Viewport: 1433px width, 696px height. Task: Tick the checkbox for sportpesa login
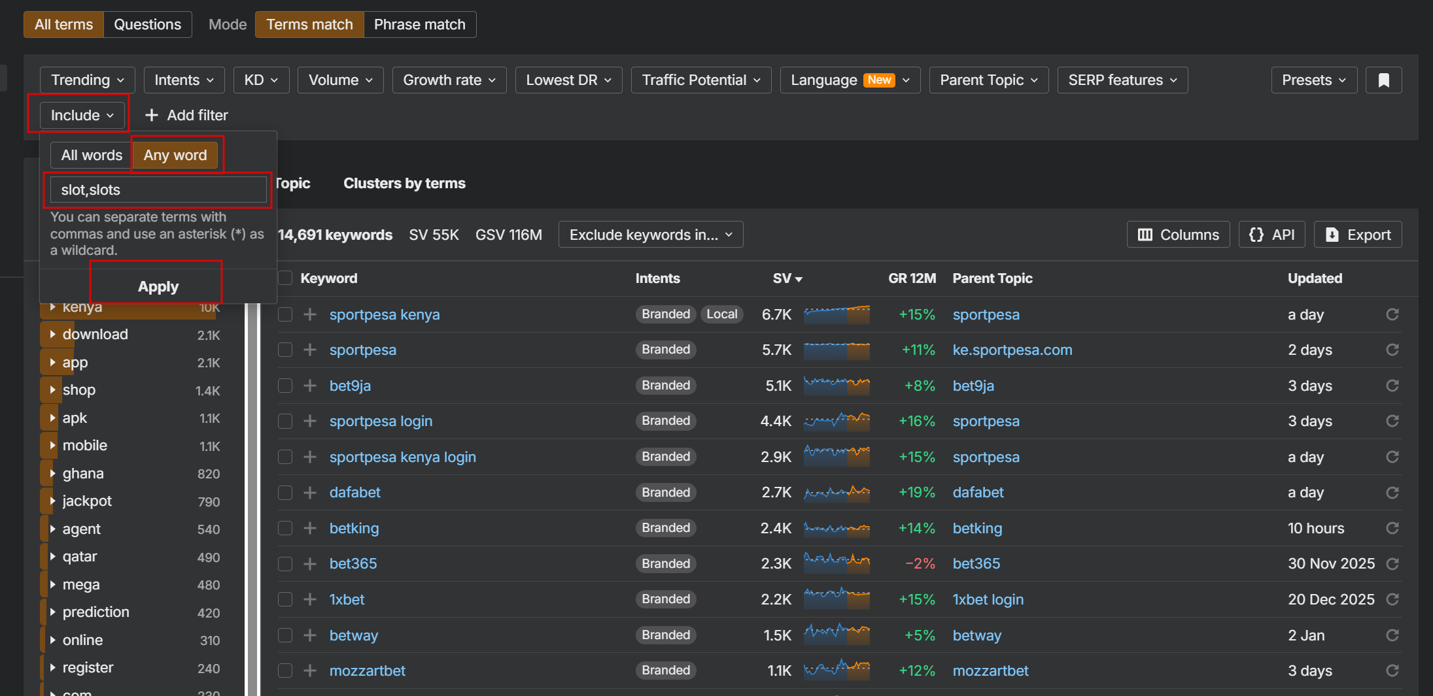[x=285, y=421]
